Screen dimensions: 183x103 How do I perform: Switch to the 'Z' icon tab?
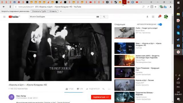[x=107, y=2]
